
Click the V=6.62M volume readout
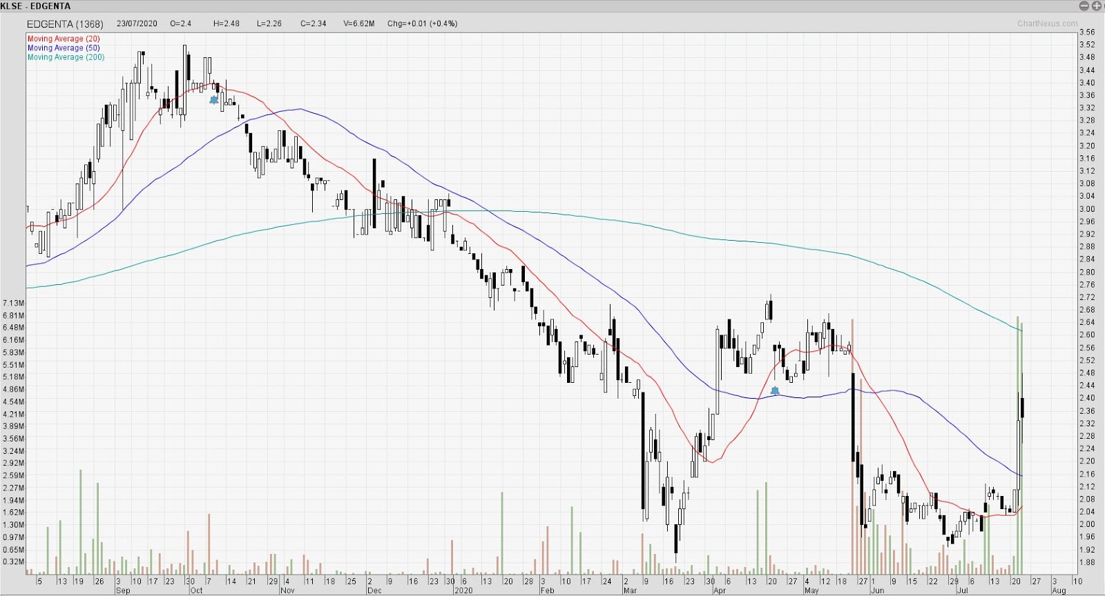(x=358, y=23)
